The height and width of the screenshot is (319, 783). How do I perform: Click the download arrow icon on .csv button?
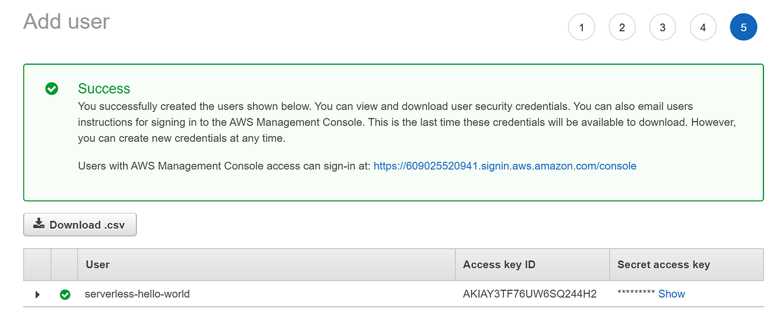point(39,224)
